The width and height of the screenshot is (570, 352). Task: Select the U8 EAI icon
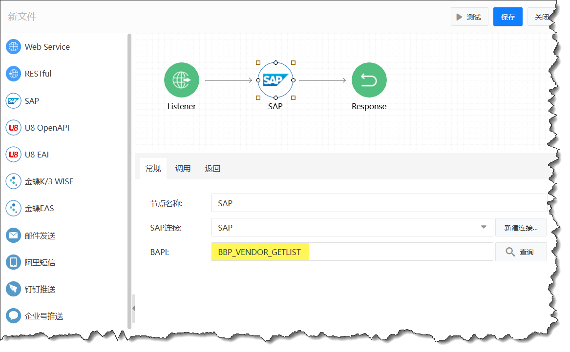[13, 155]
